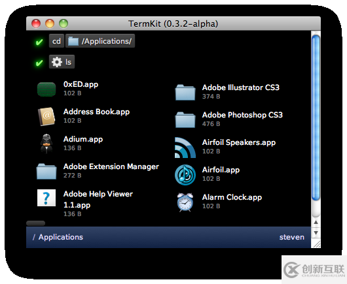Click the window resize grip corner
The image size is (347, 284).
coord(316,244)
